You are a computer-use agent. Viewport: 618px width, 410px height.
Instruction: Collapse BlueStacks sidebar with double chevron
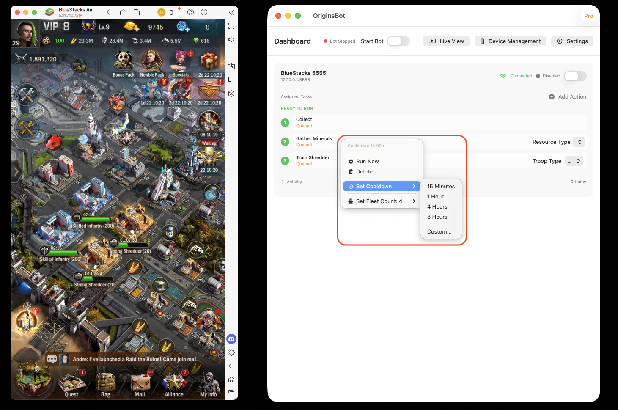231,12
